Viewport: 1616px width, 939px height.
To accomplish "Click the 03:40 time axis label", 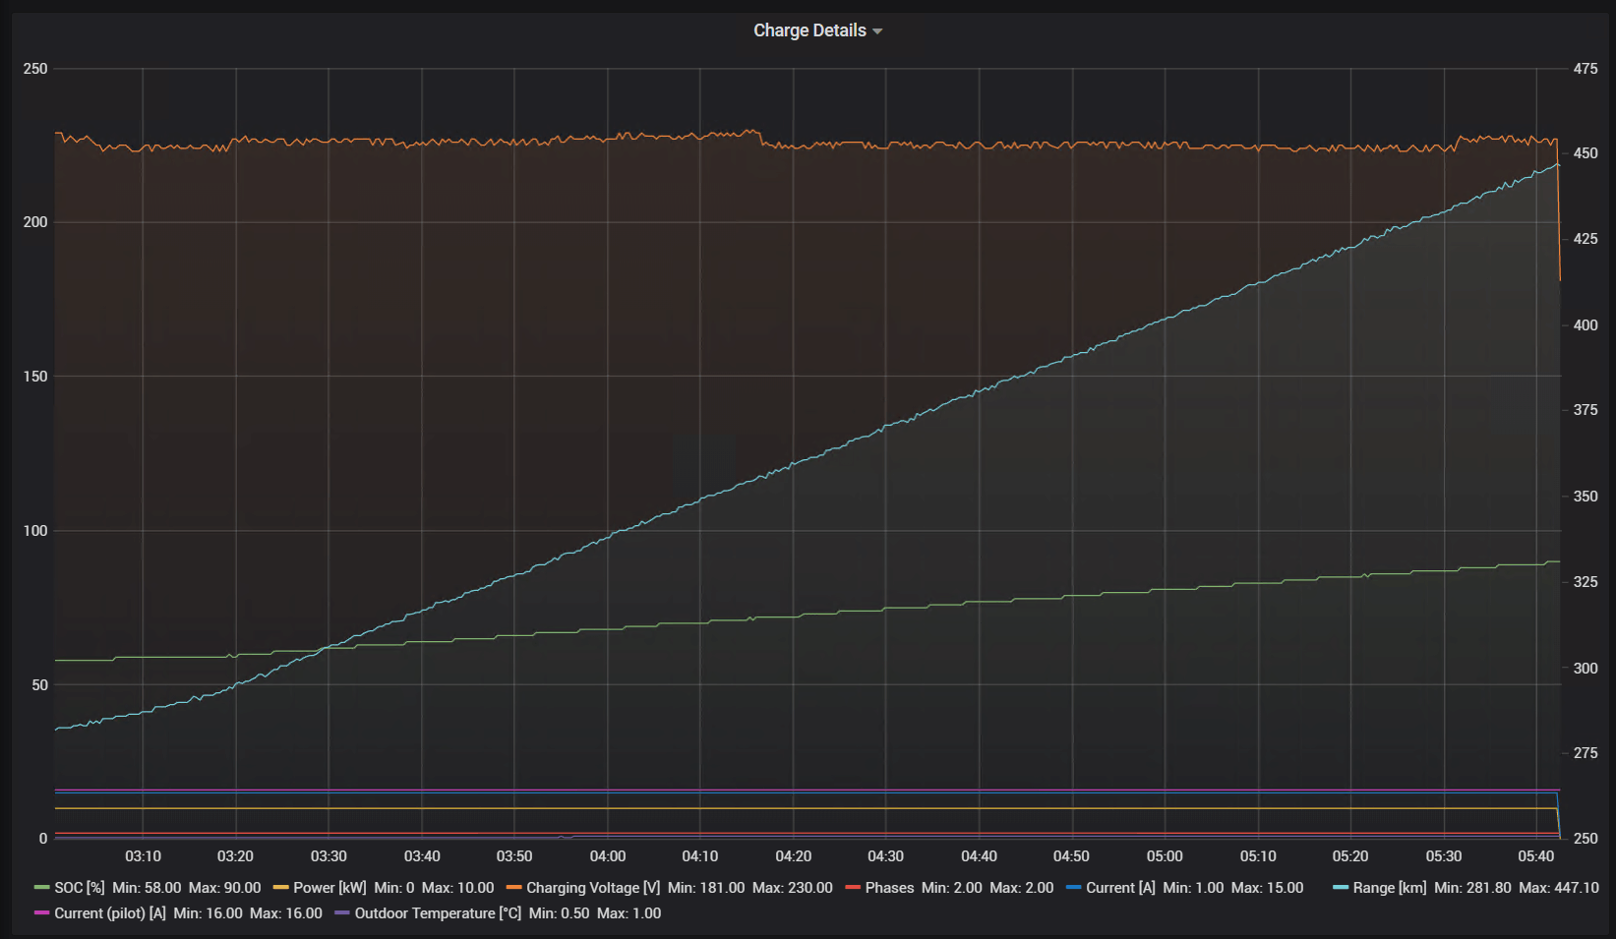I will (421, 856).
